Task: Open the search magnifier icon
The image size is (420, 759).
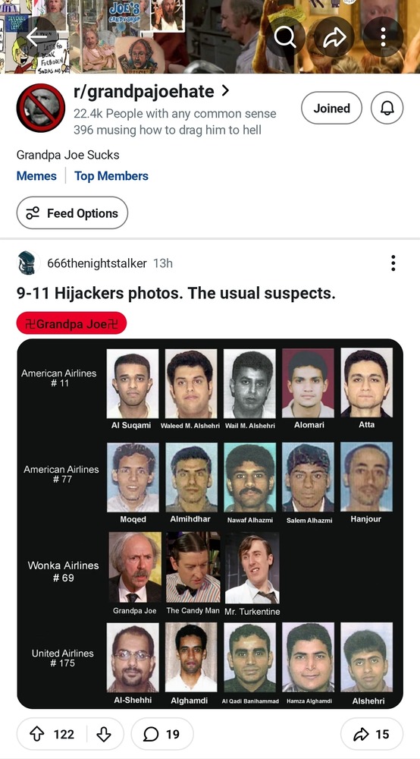Action: [x=285, y=37]
